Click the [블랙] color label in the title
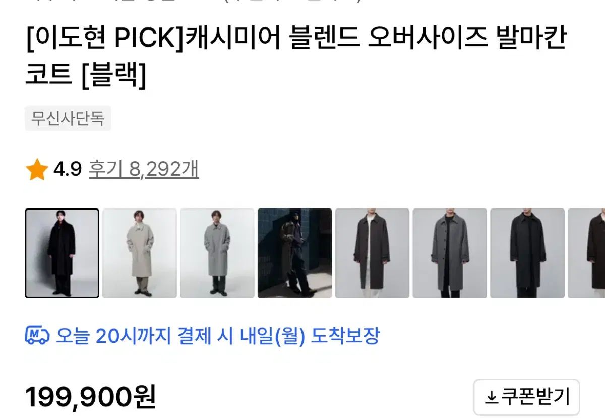This screenshot has width=605, height=418. (x=113, y=76)
